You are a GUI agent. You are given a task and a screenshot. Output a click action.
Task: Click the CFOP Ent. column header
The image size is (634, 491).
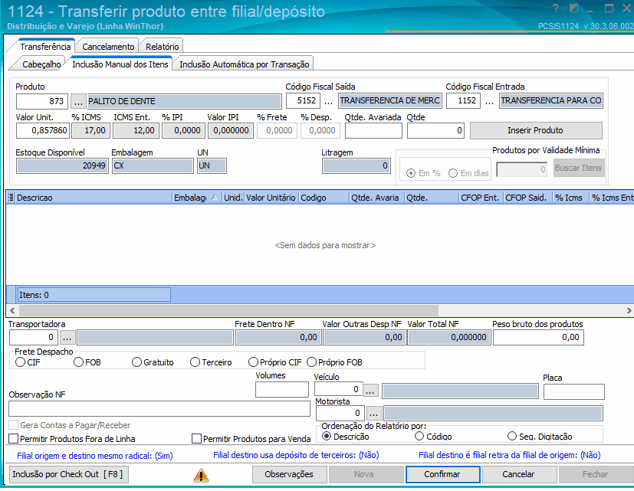point(481,198)
